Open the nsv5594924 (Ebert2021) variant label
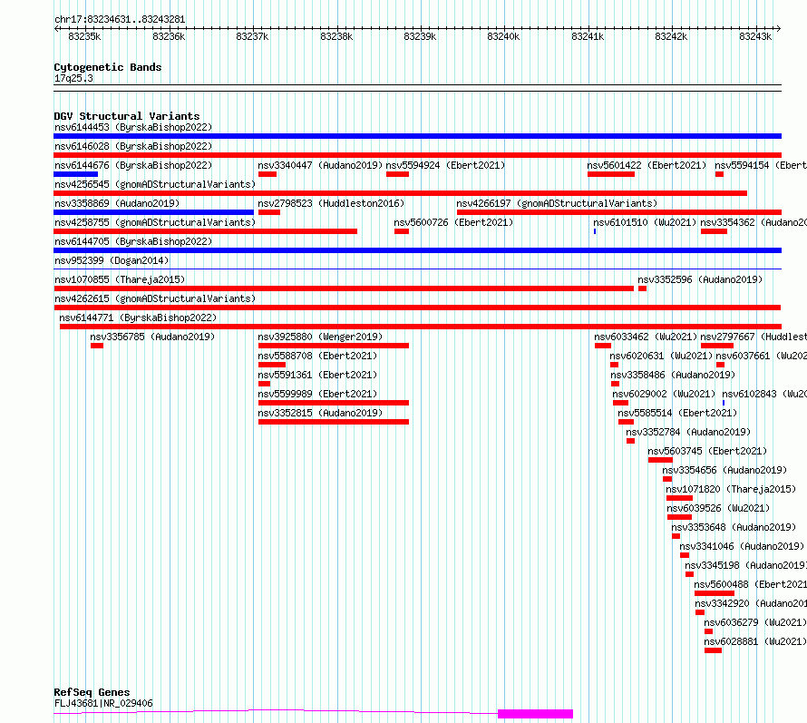This screenshot has width=807, height=723. [x=445, y=165]
